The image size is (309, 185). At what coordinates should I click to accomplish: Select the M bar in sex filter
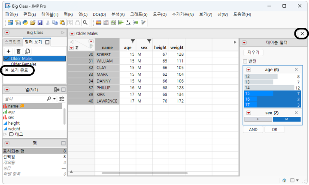click(287, 119)
